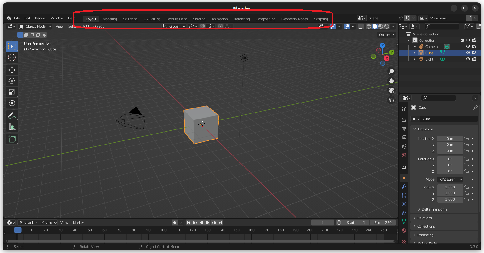
Task: Open the Render properties tab
Action: (404, 120)
